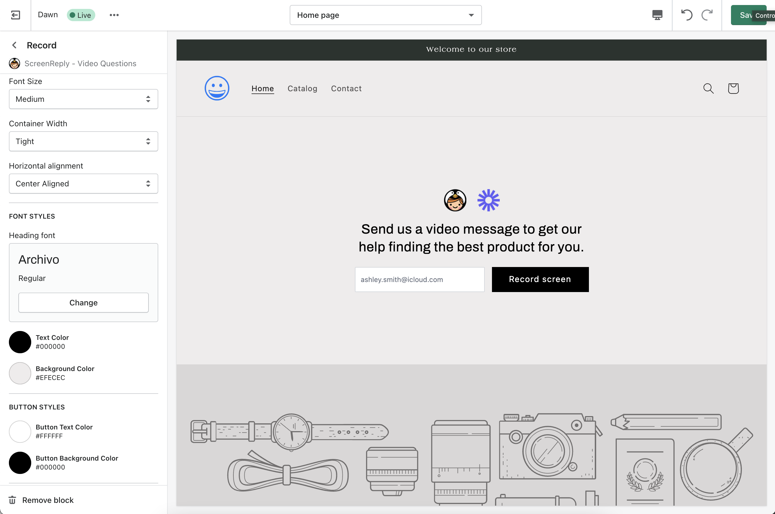Image resolution: width=775 pixels, height=514 pixels.
Task: Click the email address input field
Action: pos(419,280)
